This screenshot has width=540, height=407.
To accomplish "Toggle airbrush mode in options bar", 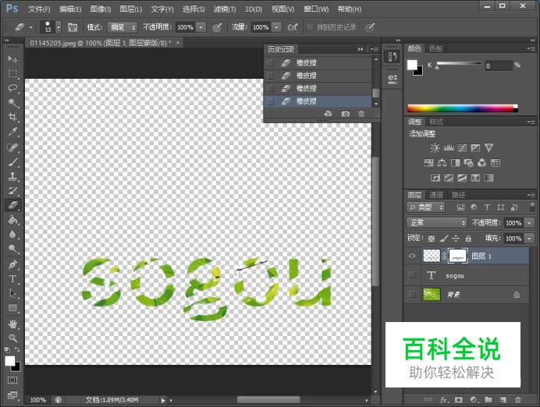I will click(293, 27).
